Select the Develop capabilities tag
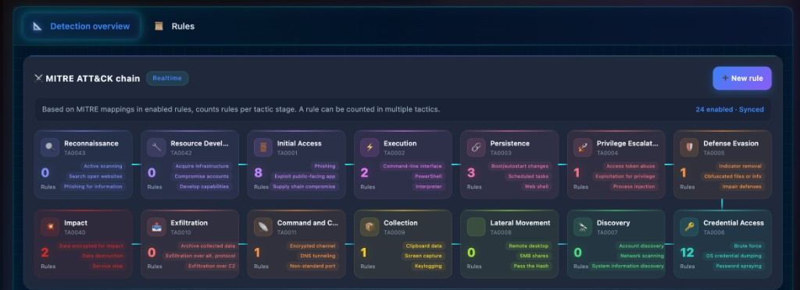800x290 pixels. pos(204,187)
